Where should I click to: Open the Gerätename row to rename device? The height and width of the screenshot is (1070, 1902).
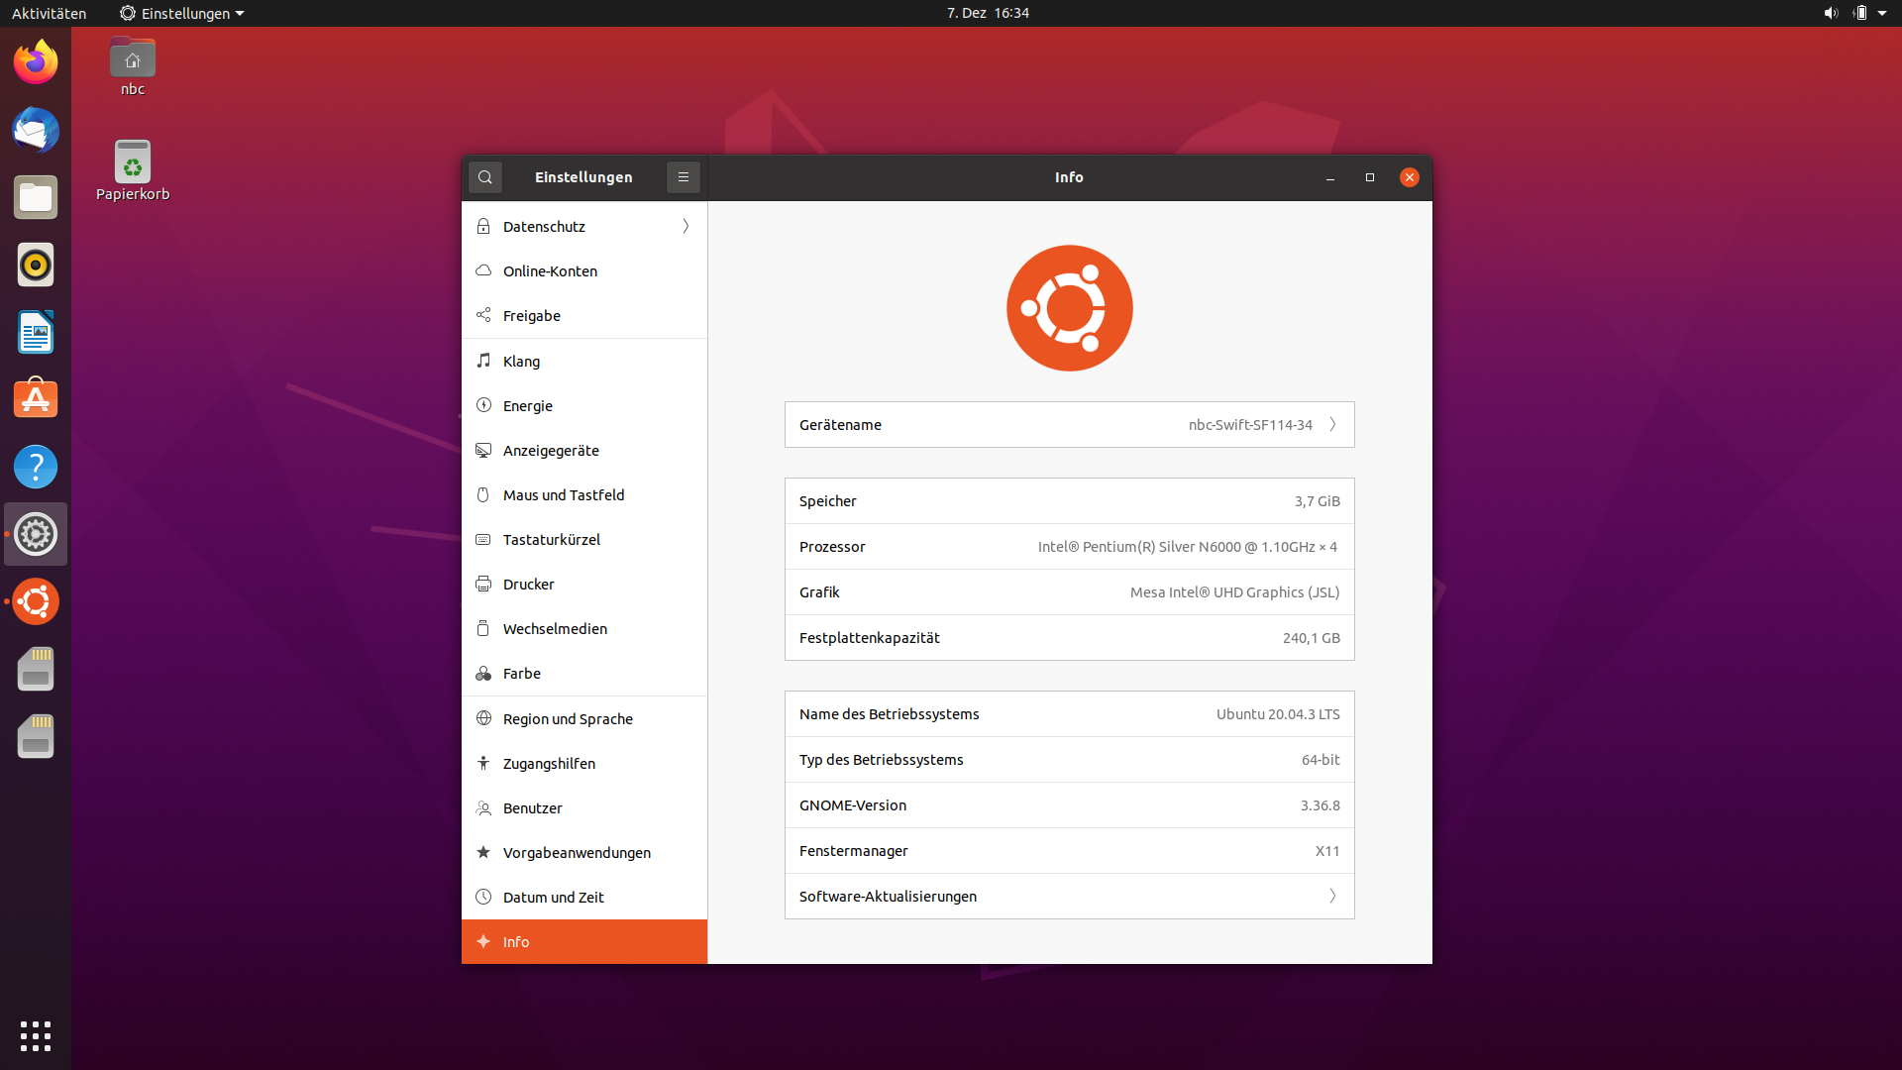coord(1069,425)
